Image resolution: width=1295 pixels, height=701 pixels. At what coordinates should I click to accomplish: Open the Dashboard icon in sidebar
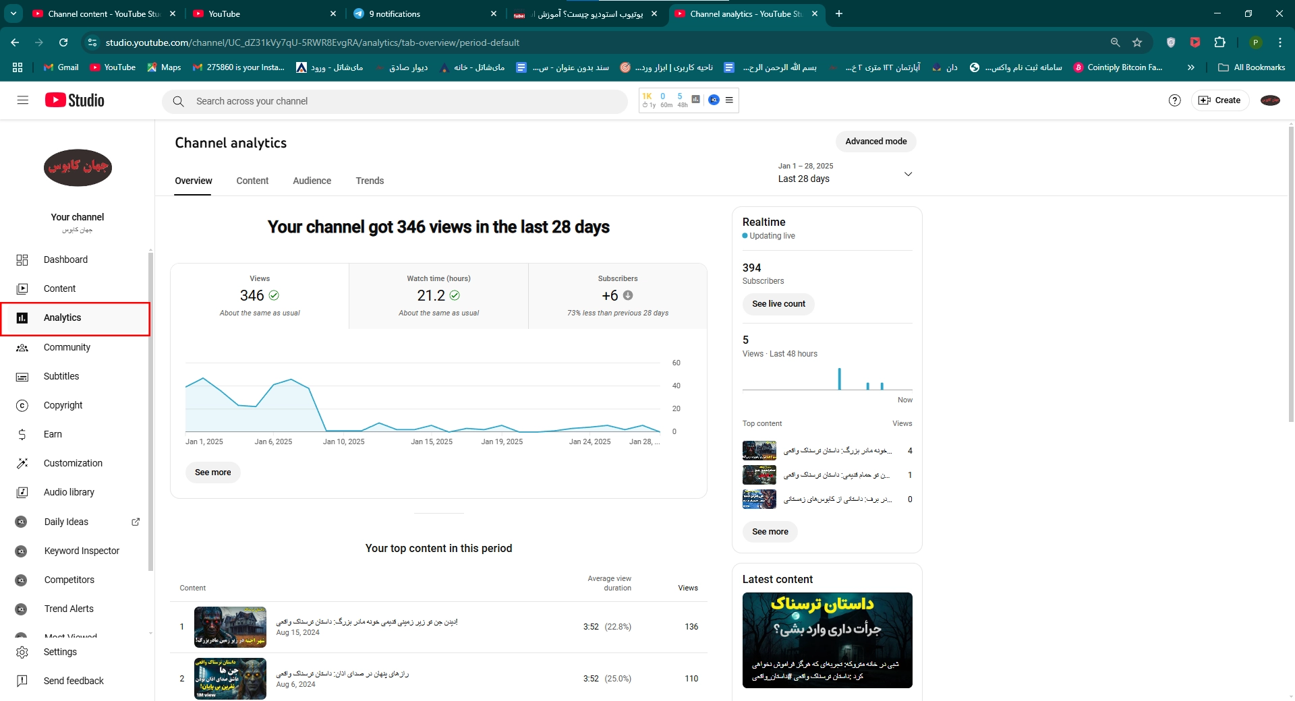(22, 260)
